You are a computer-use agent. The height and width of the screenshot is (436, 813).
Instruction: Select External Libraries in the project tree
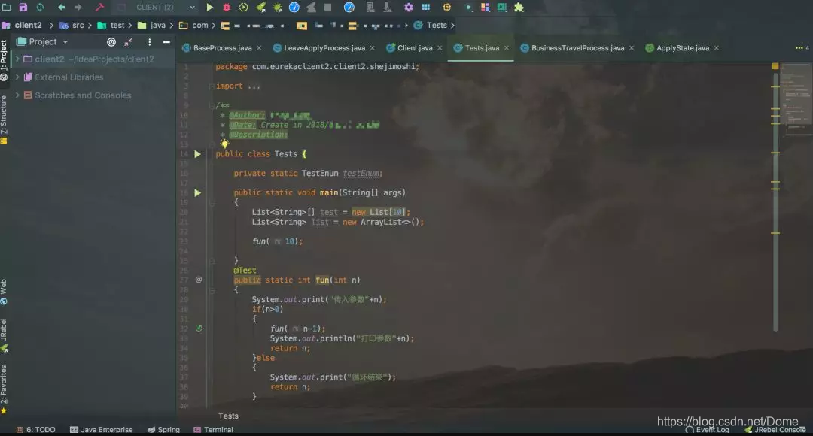pyautogui.click(x=69, y=77)
